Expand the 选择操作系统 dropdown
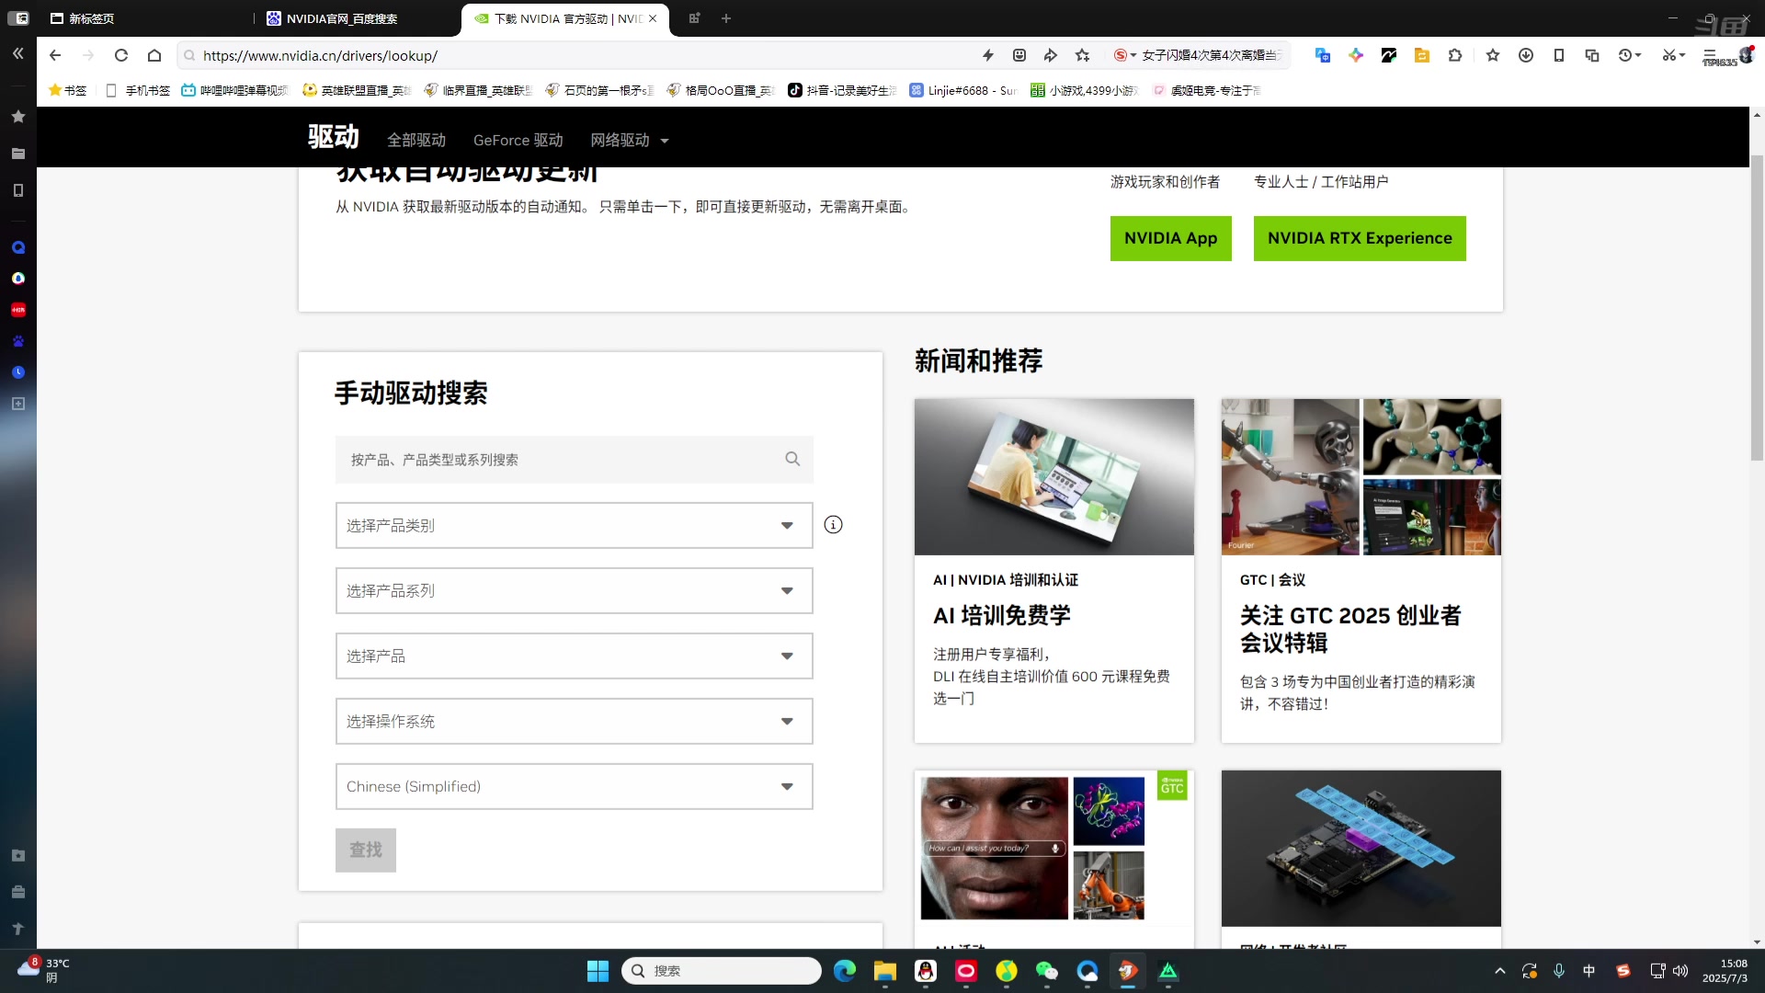Image resolution: width=1765 pixels, height=993 pixels. [574, 721]
